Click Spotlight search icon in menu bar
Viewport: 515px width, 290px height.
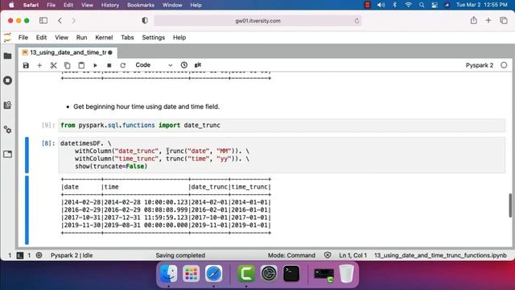point(422,5)
